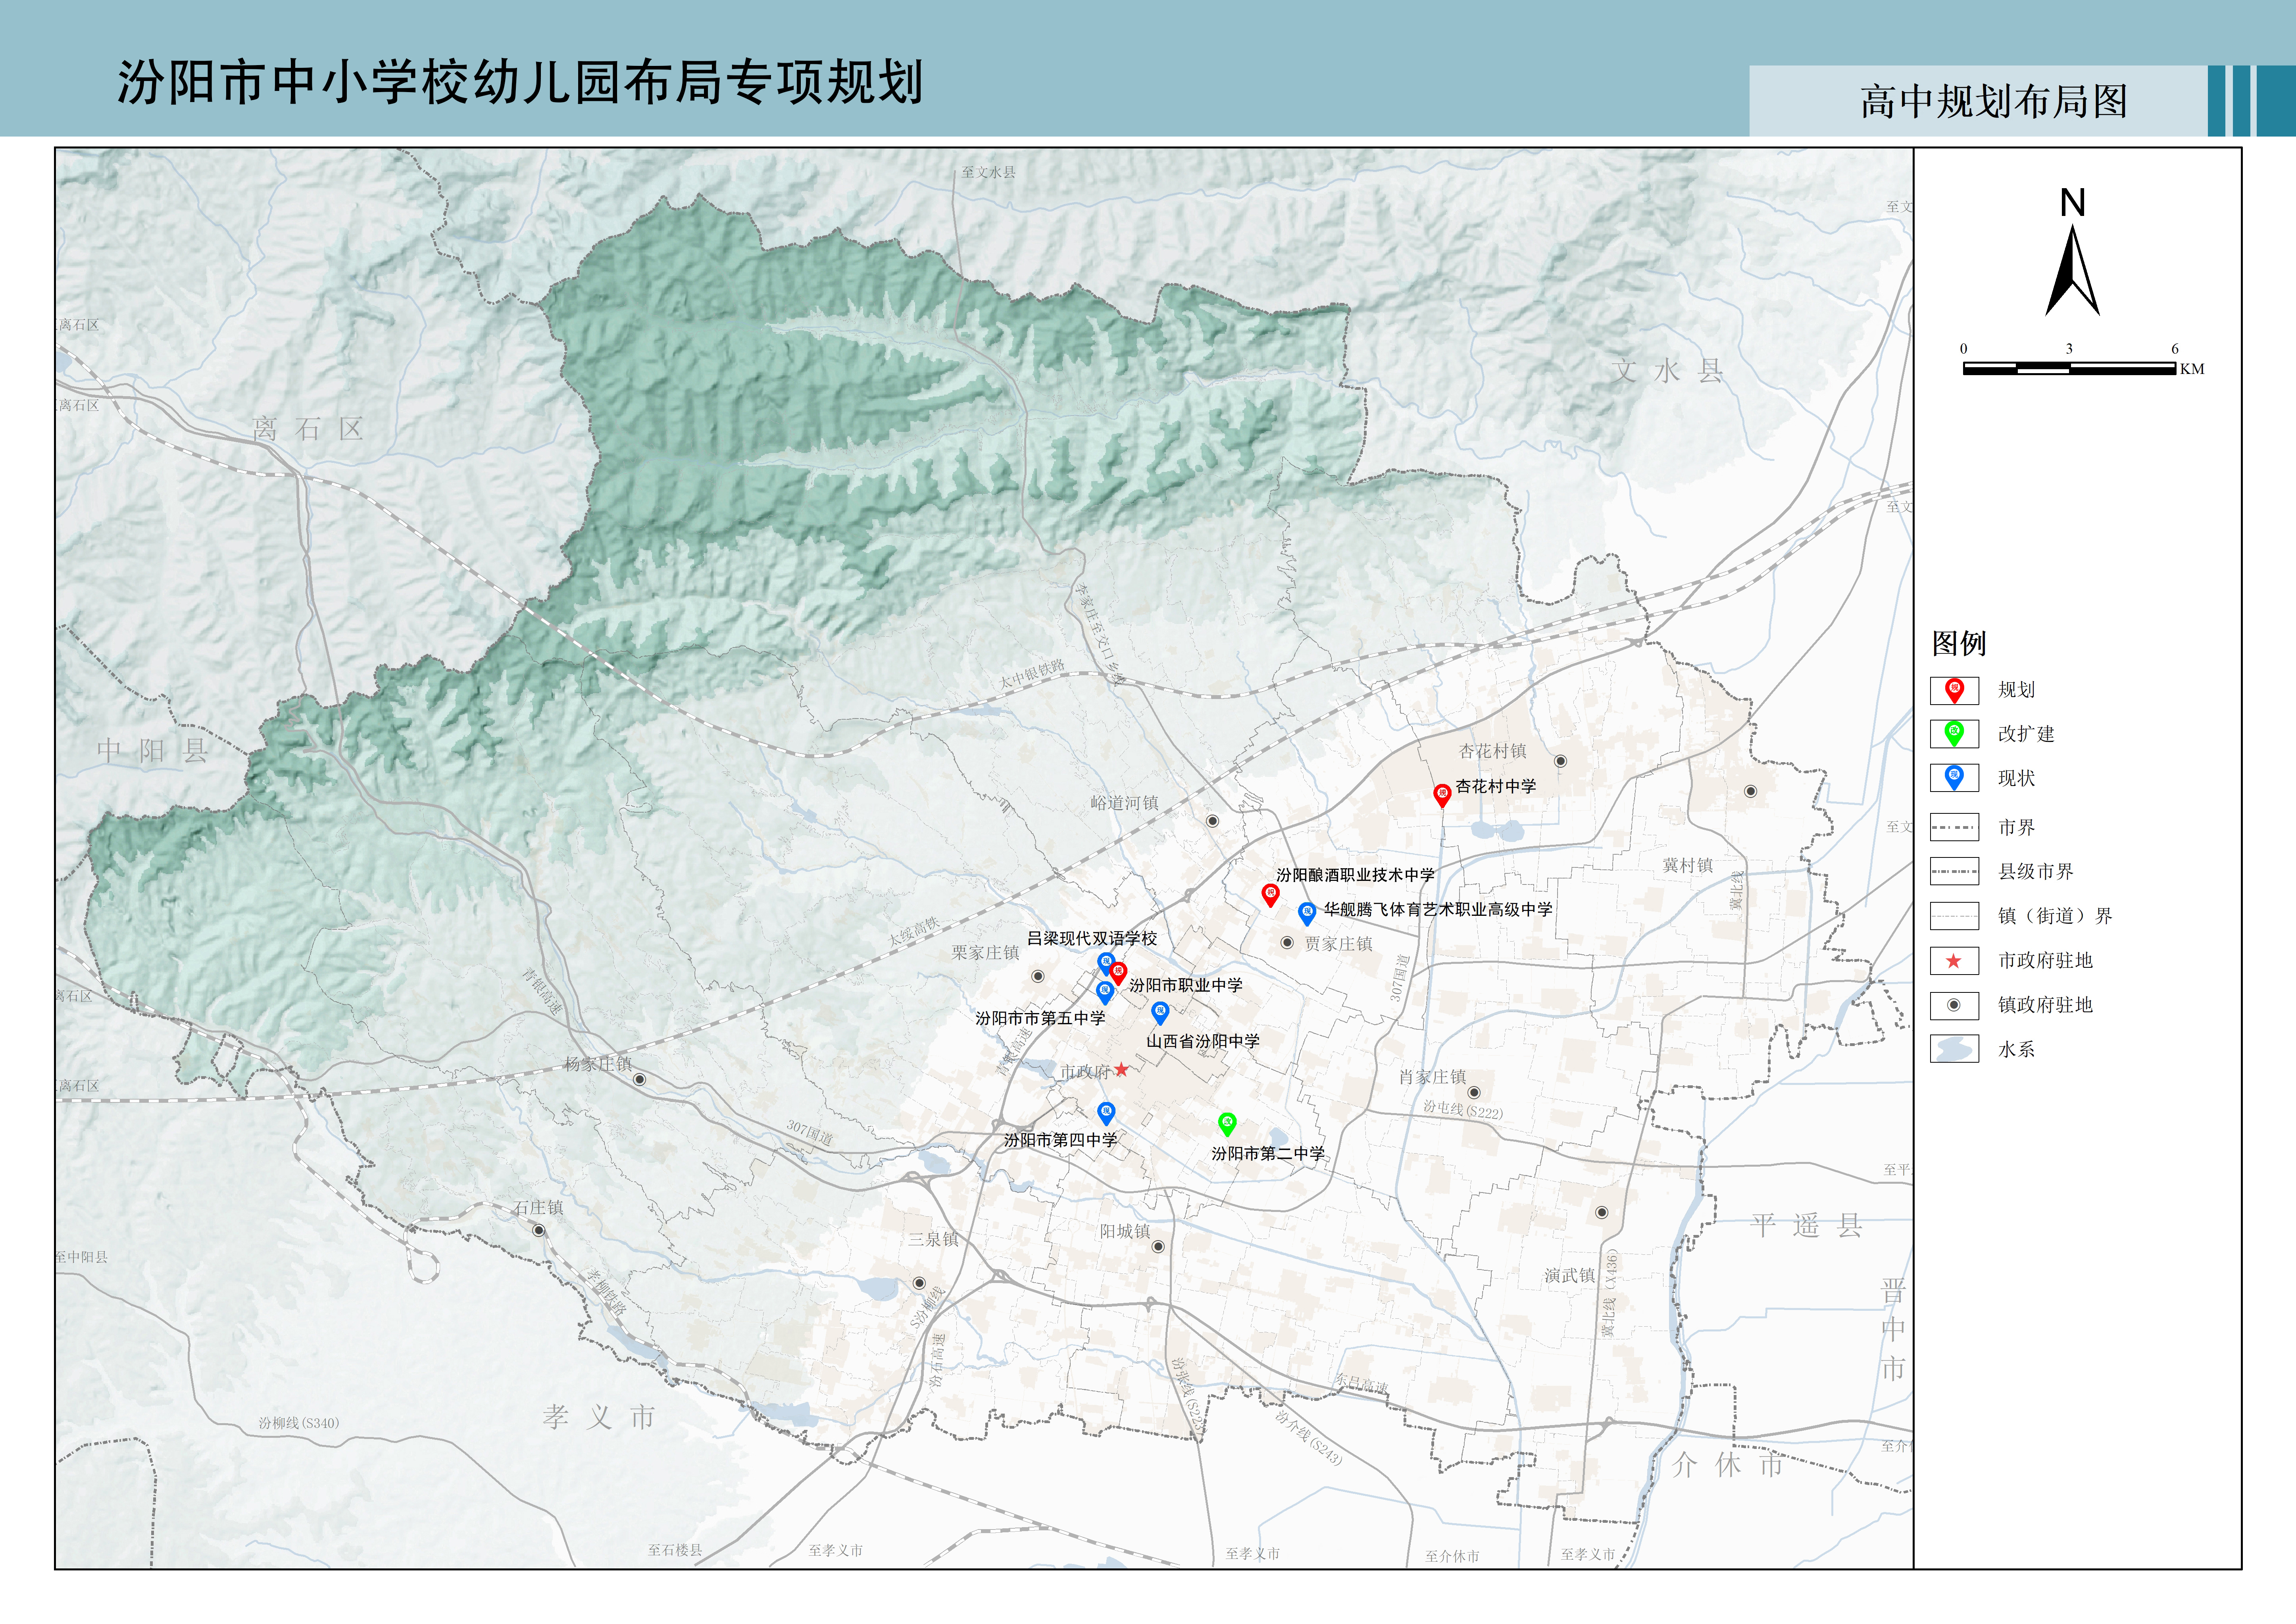Click the town marker for 石庄镇
2296x1624 pixels.
click(539, 1230)
